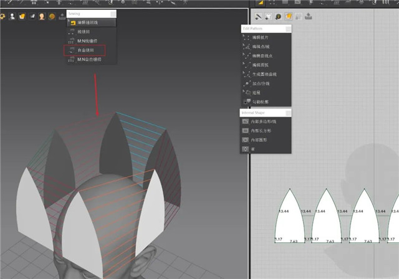Pick the 内部长方形 internal rectangle tool
The image size is (399, 279).
[262, 131]
